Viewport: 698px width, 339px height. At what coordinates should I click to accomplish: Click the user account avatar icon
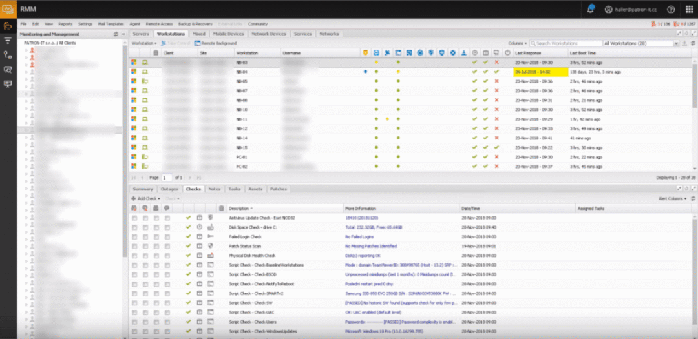[x=608, y=9]
